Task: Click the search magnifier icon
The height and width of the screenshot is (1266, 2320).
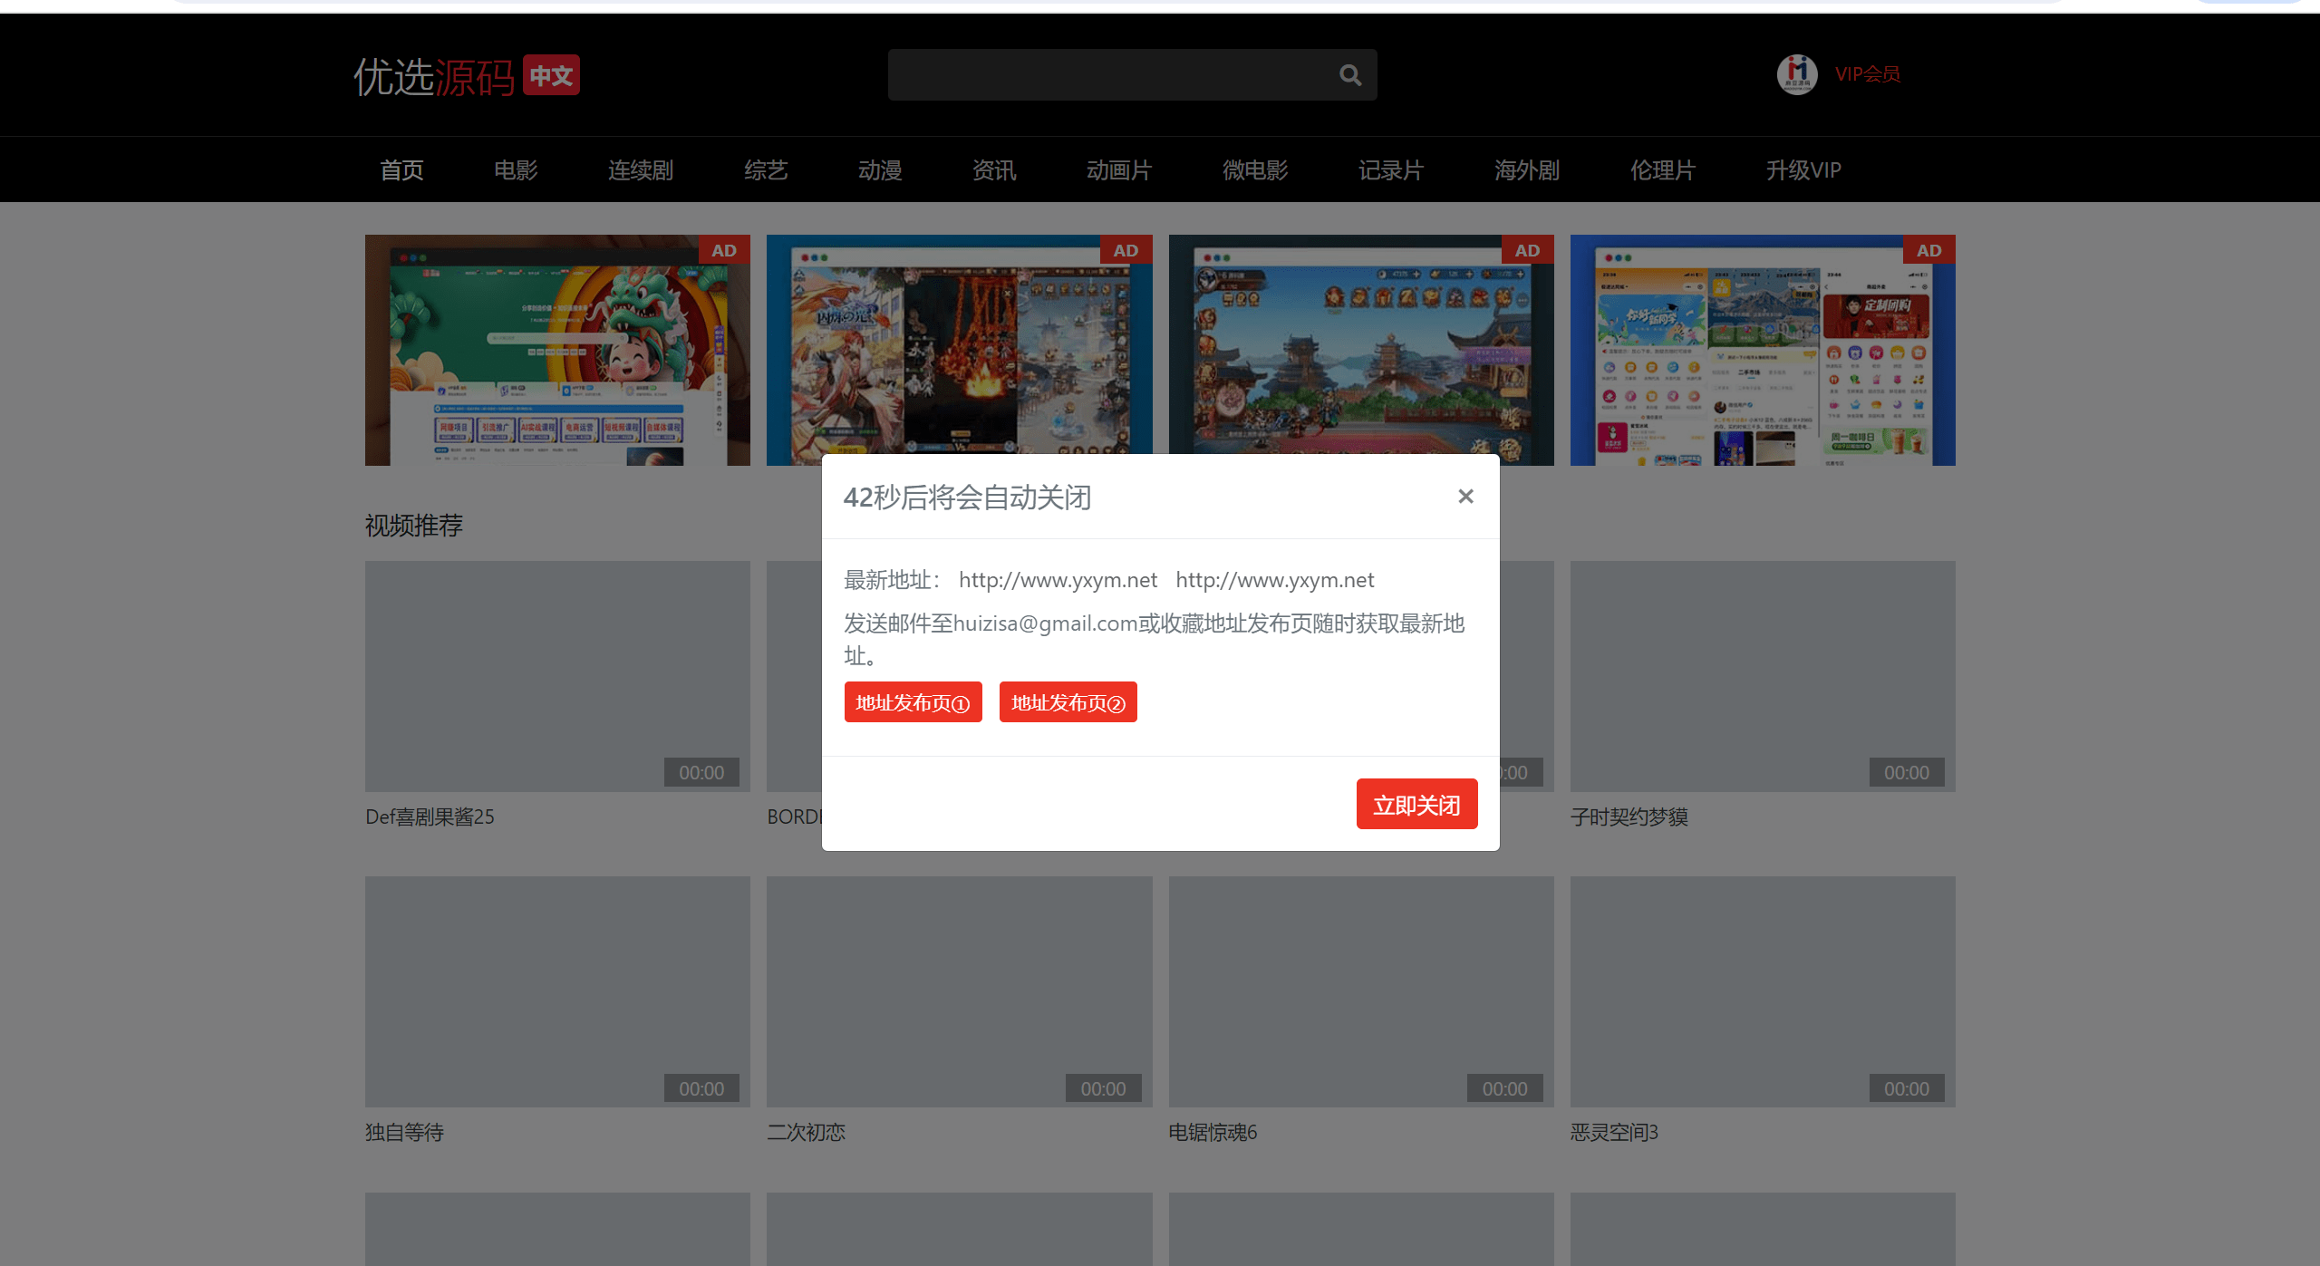Action: point(1350,75)
